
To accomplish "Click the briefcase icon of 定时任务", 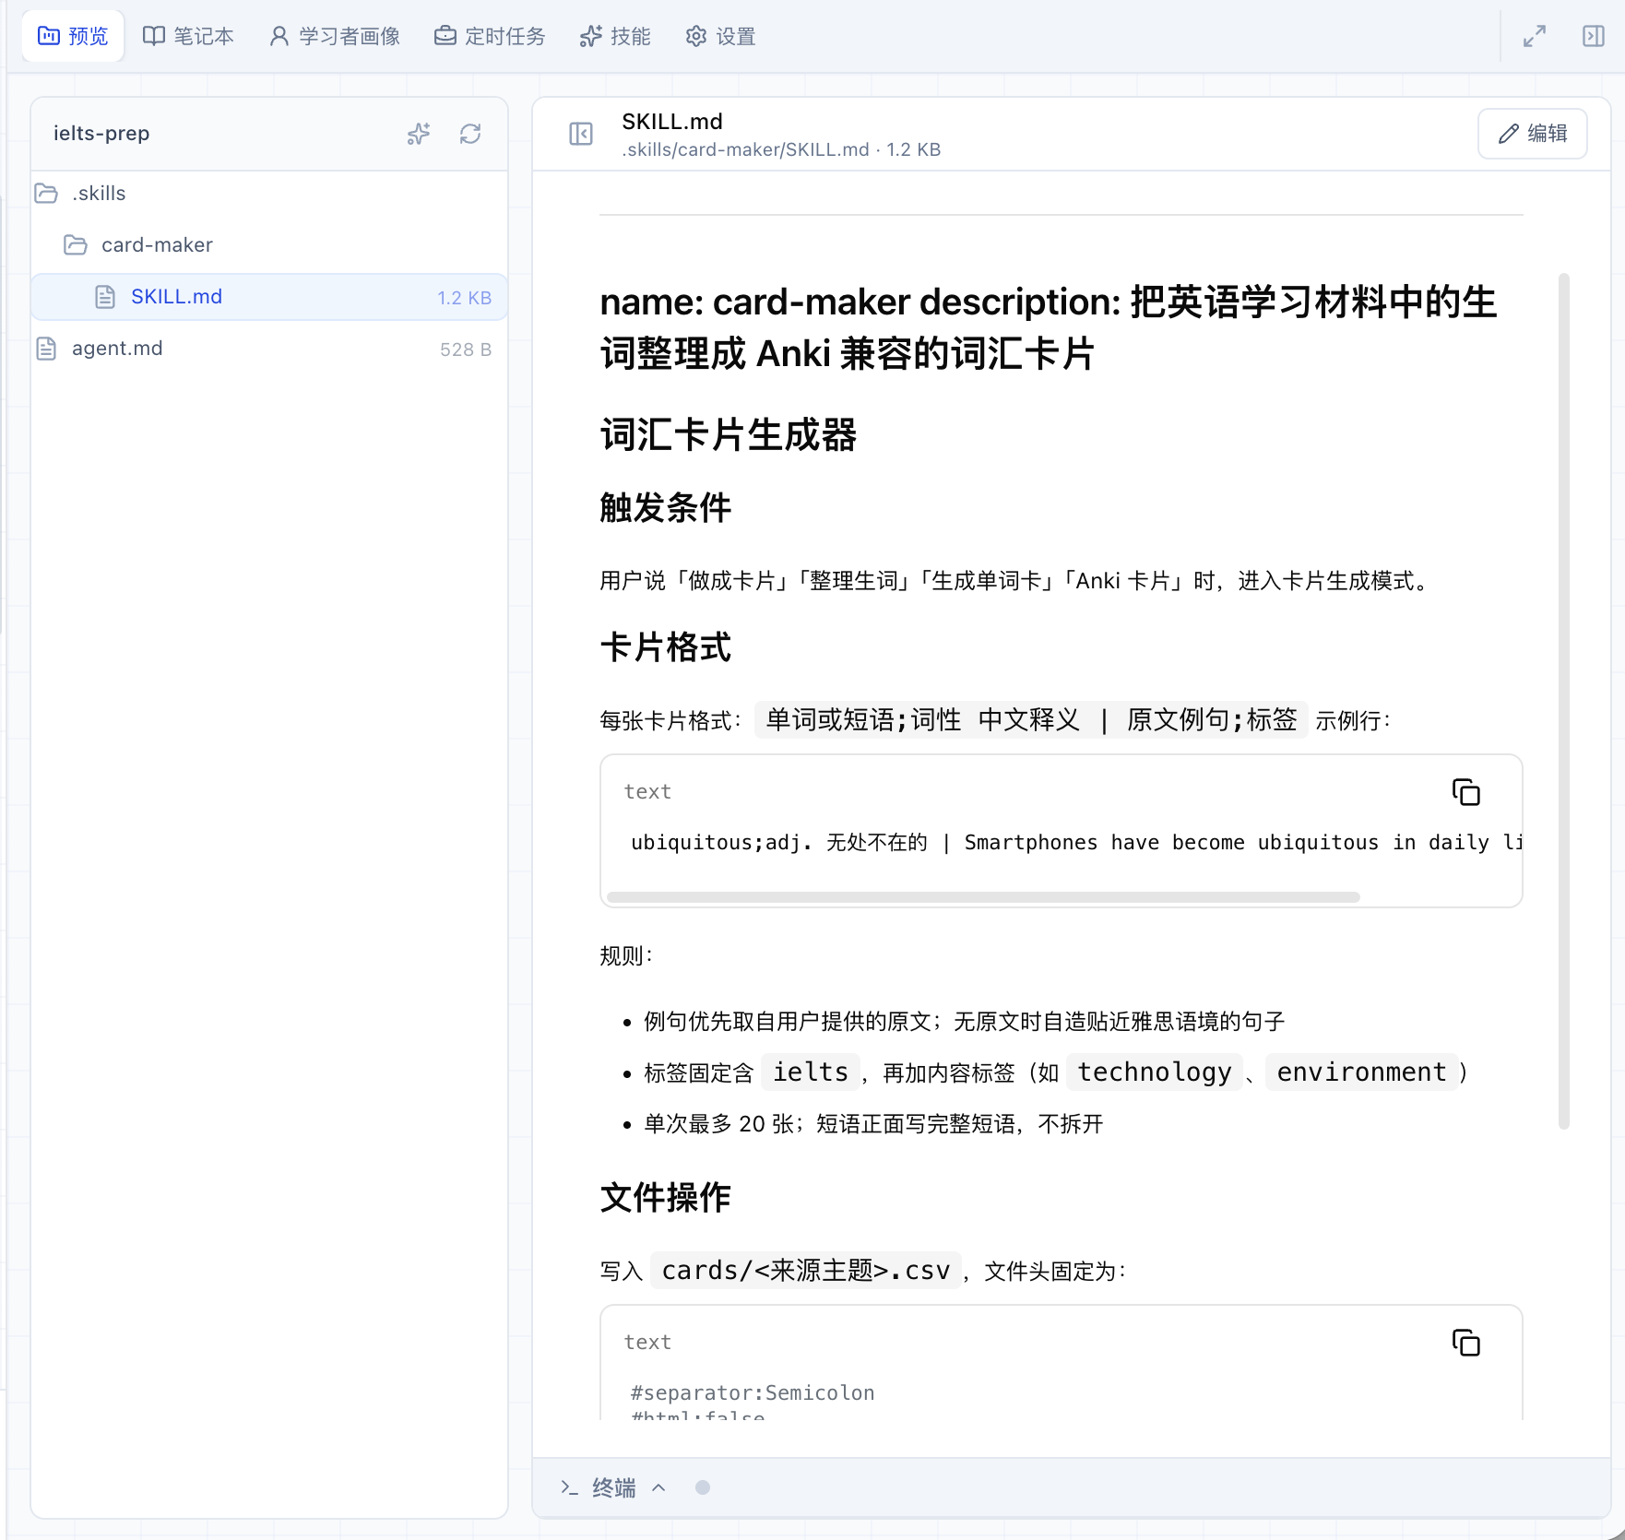I will 445,36.
